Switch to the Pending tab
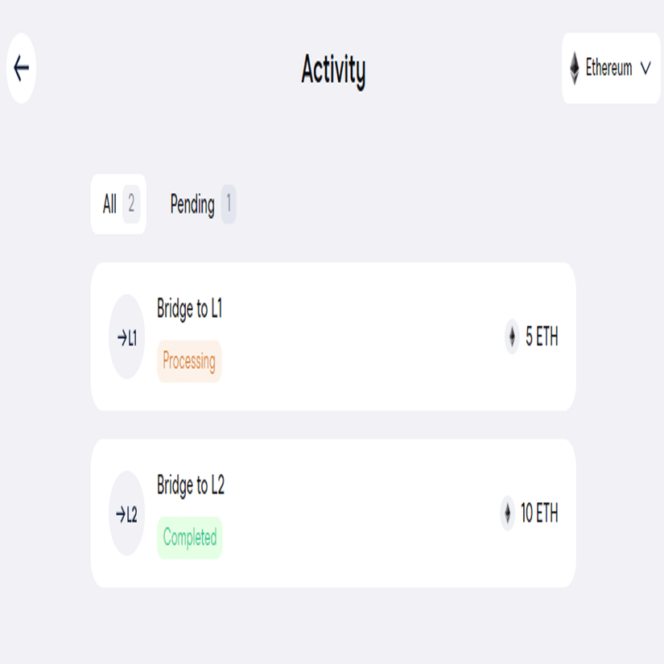The image size is (664, 664). click(192, 204)
